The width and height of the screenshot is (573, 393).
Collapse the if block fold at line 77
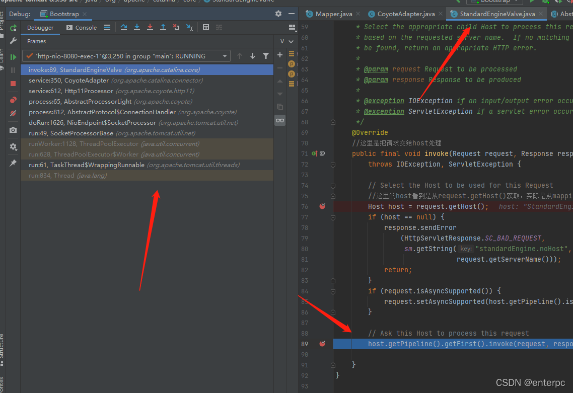[333, 218]
